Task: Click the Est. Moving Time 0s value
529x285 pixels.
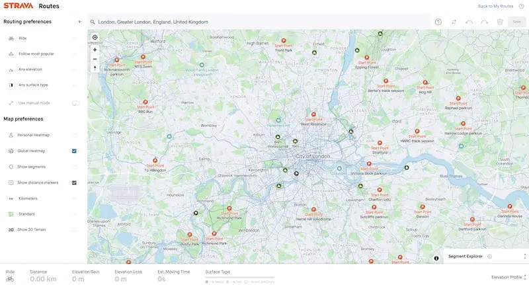Action: [161, 279]
